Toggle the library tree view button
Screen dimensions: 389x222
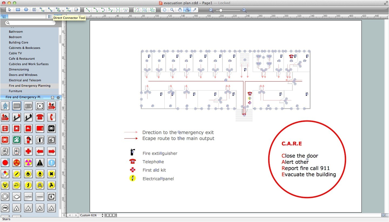coord(4,16)
